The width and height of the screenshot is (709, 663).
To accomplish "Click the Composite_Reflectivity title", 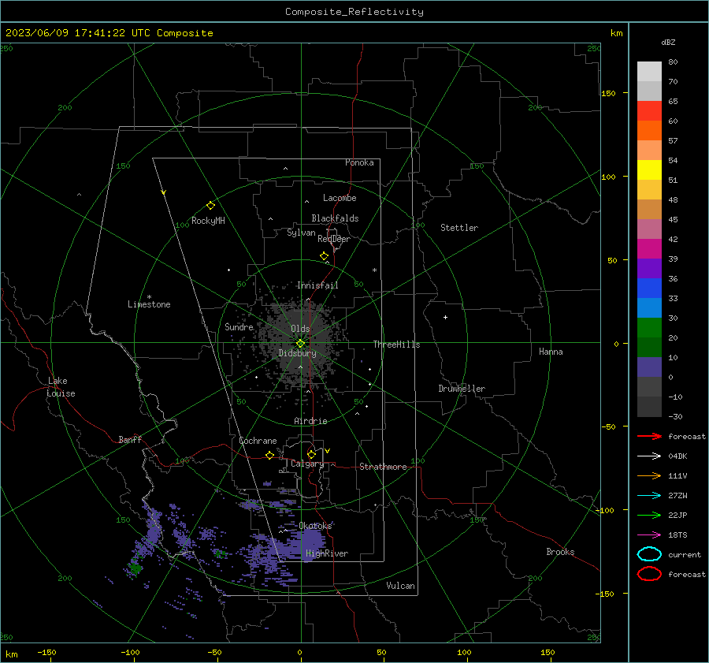I will pos(354,12).
